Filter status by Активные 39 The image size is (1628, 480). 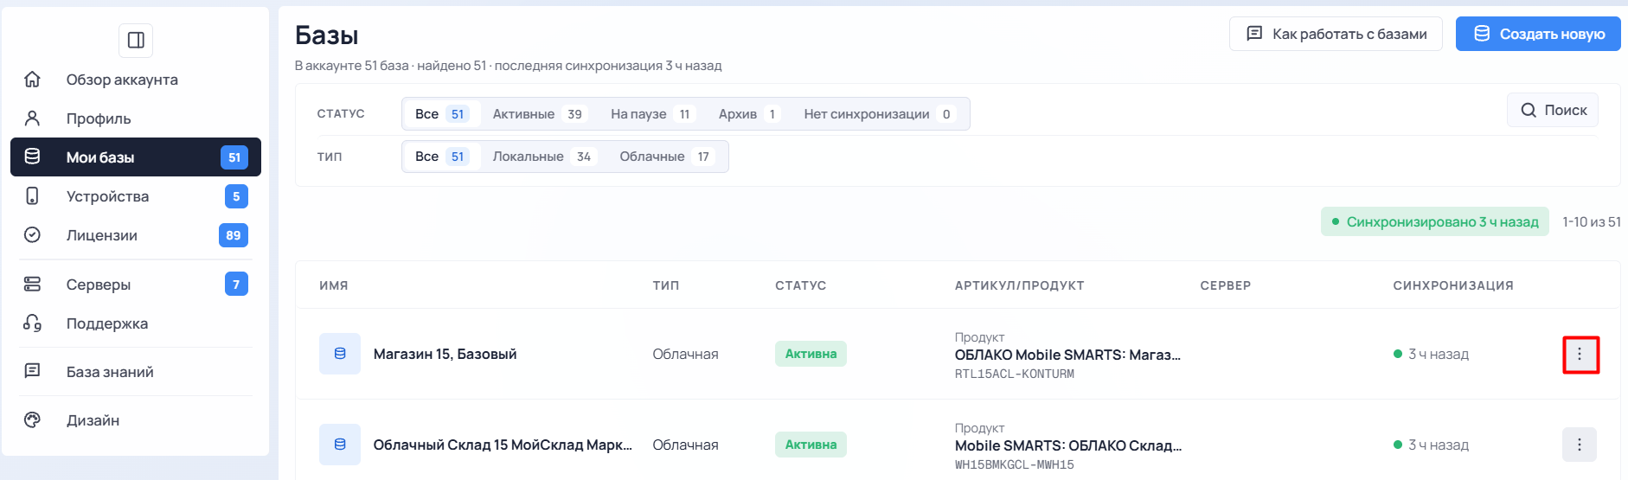pyautogui.click(x=540, y=114)
